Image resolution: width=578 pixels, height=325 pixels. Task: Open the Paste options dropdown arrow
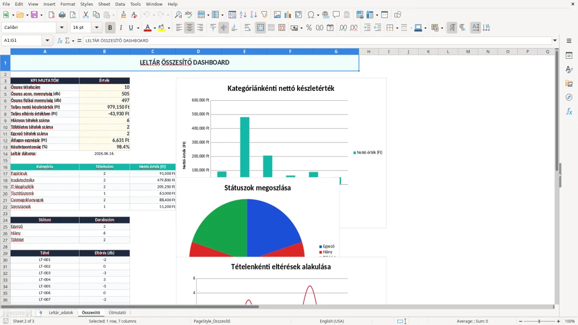pyautogui.click(x=114, y=15)
